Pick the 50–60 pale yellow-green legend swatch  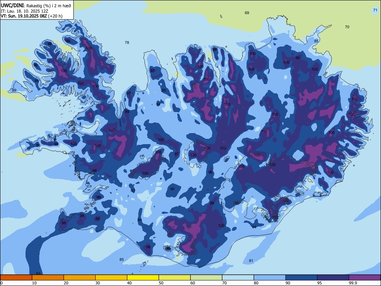(174, 278)
